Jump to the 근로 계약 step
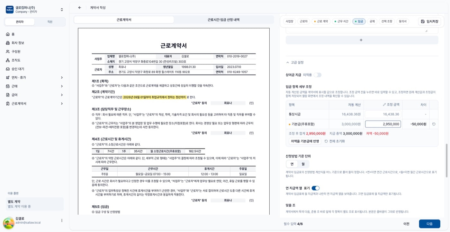This screenshot has width=450, height=232. click(x=321, y=21)
